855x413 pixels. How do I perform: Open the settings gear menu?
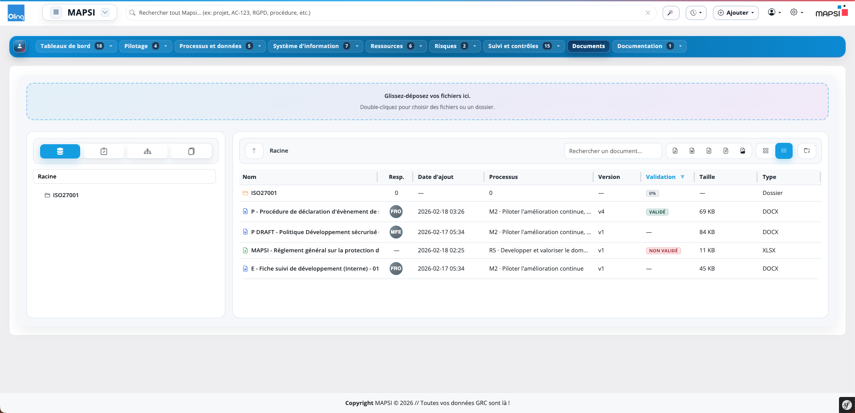pos(797,12)
